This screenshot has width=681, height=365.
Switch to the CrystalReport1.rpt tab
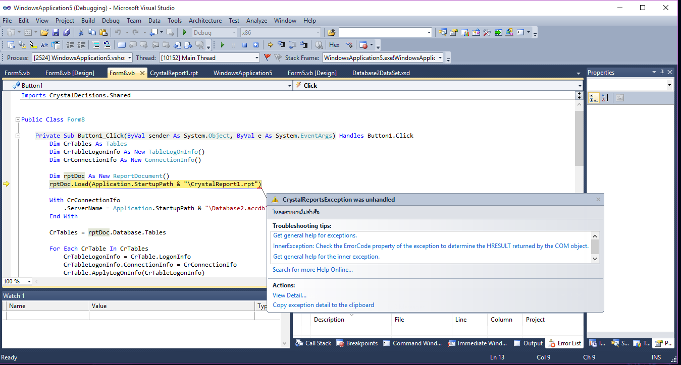click(x=174, y=73)
